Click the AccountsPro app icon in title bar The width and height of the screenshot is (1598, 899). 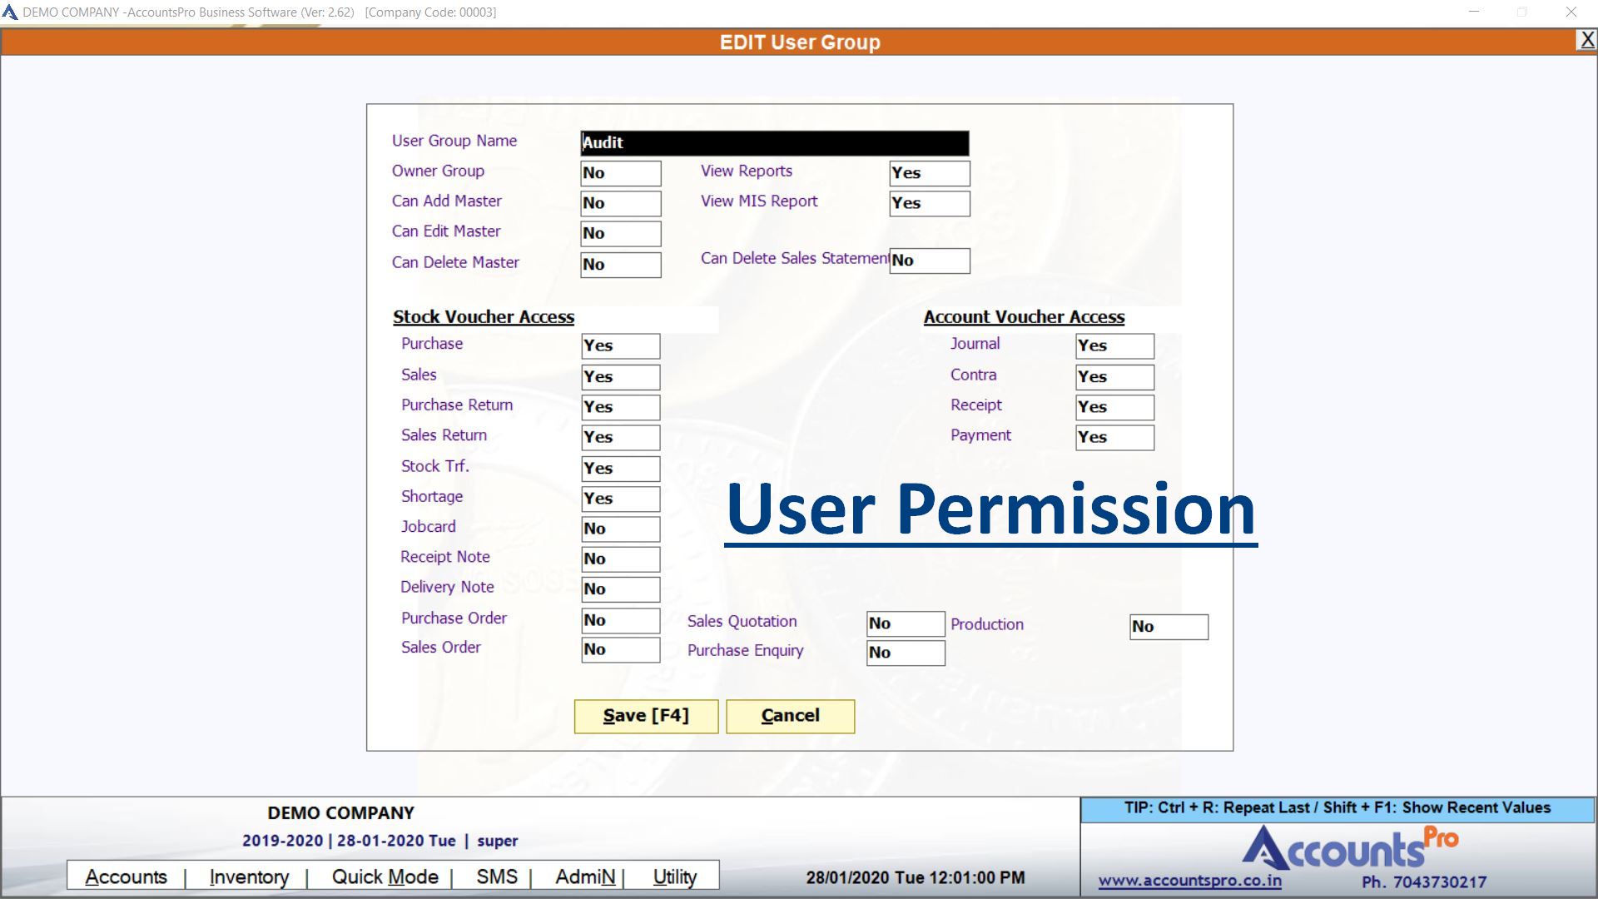10,12
